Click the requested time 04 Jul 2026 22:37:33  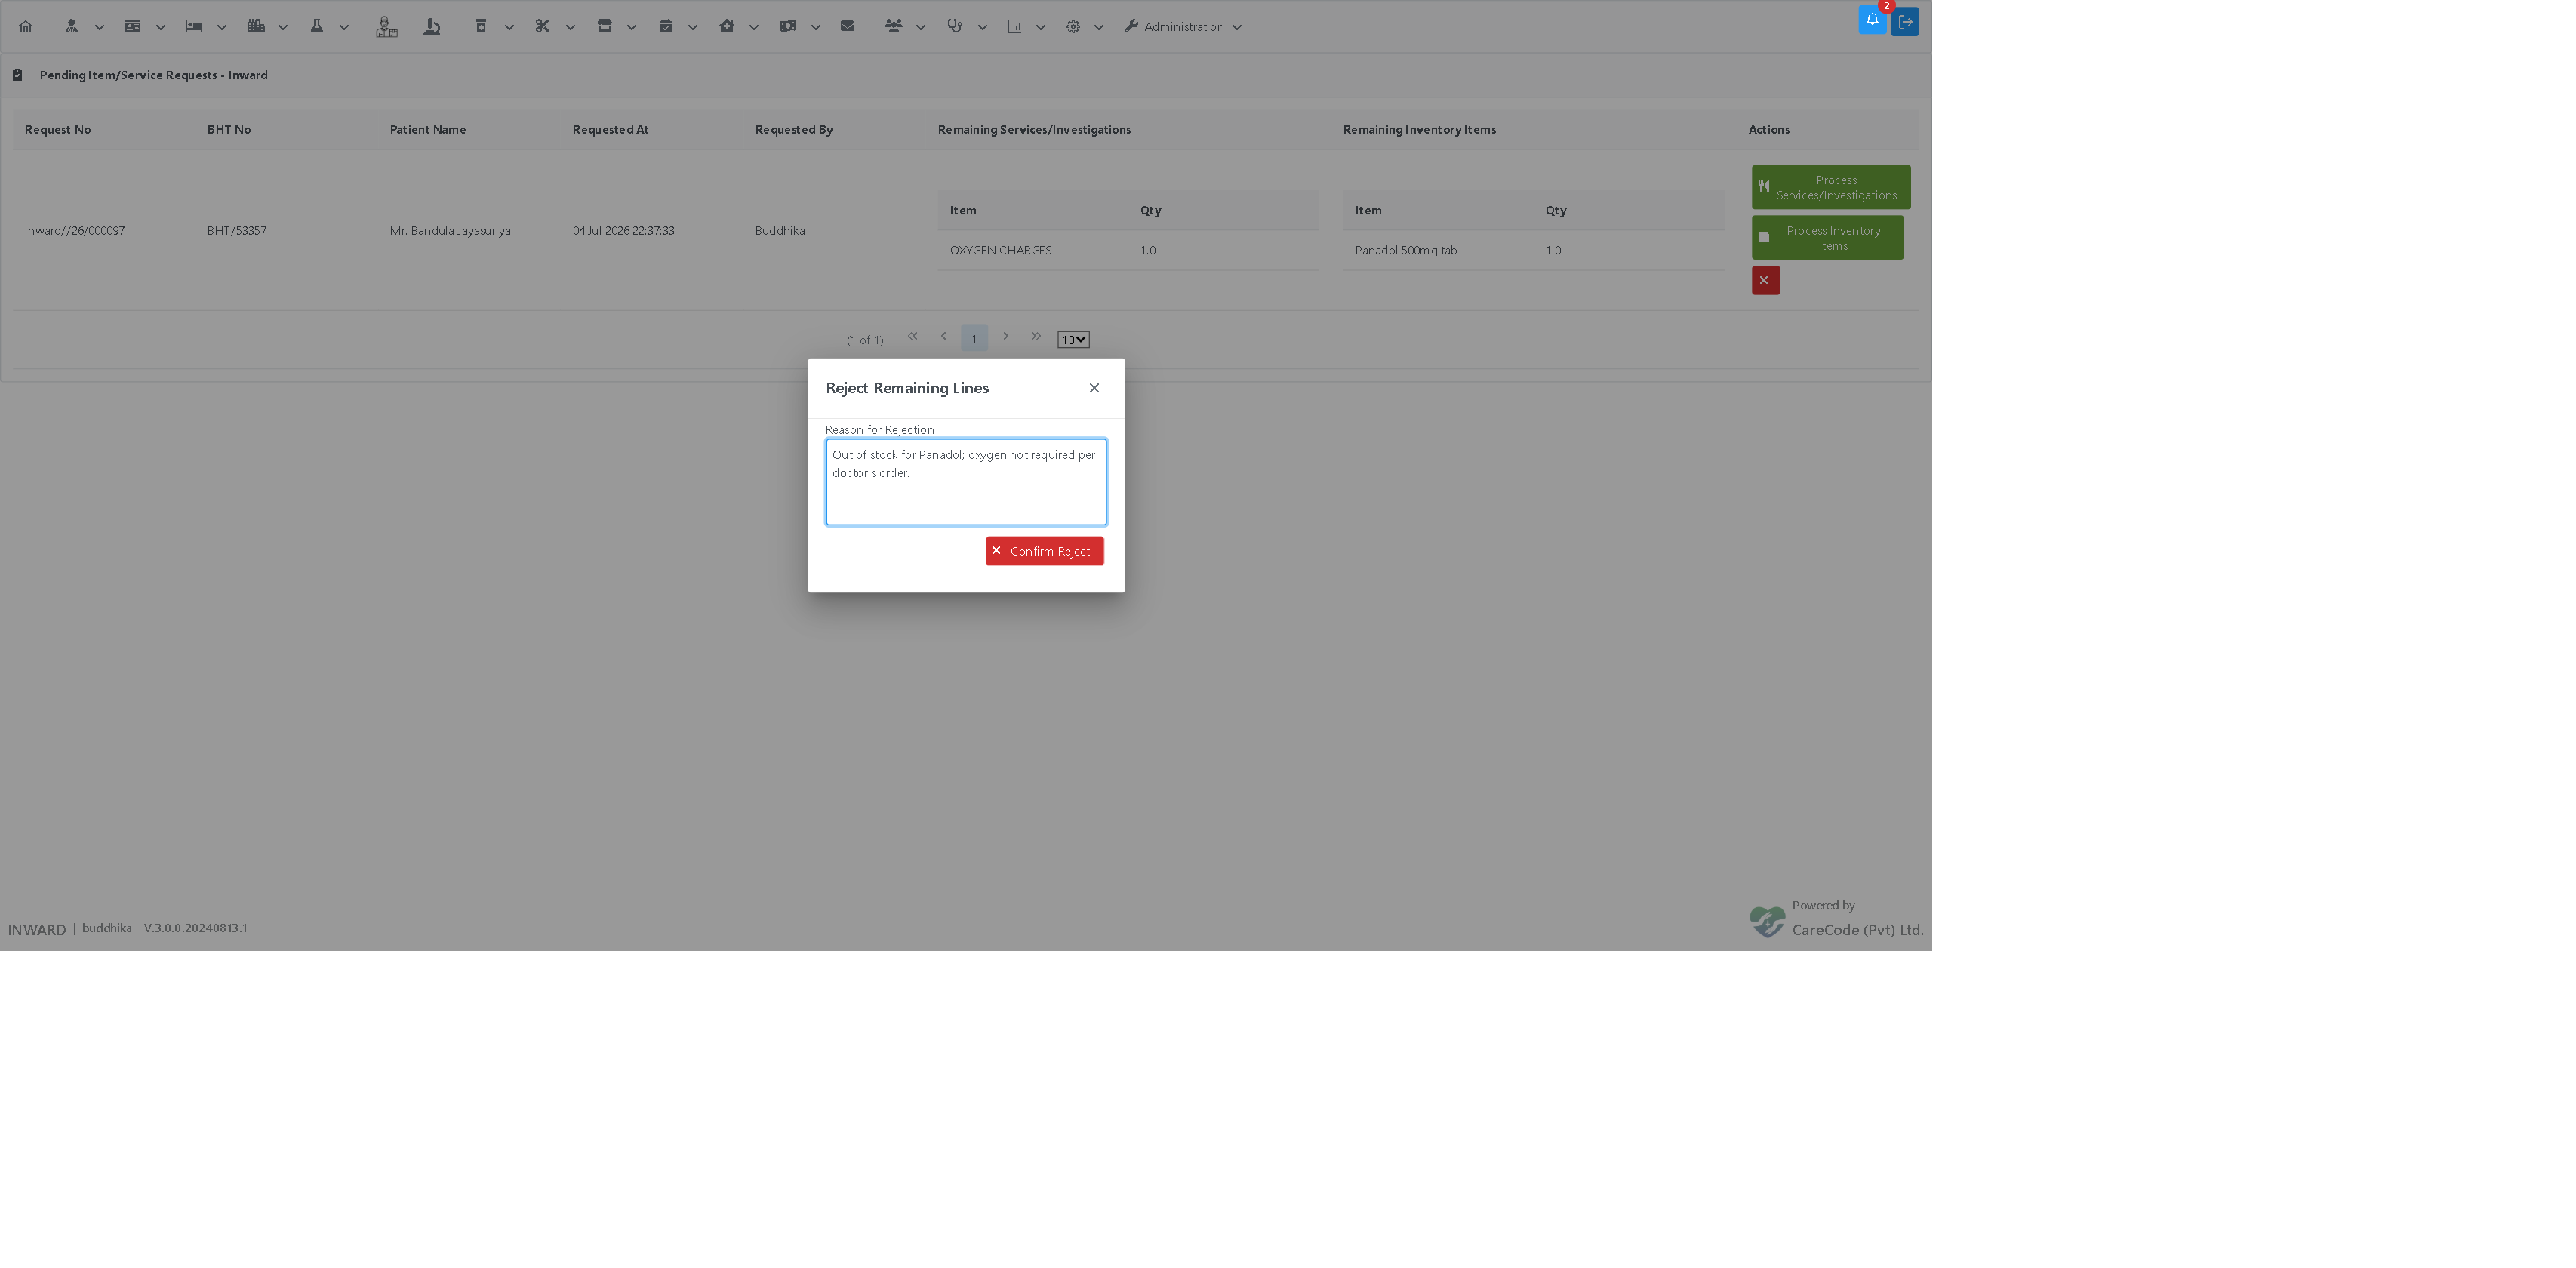pos(624,231)
